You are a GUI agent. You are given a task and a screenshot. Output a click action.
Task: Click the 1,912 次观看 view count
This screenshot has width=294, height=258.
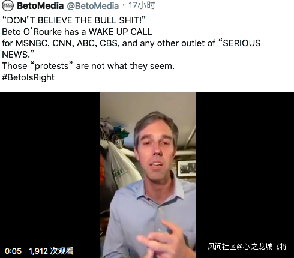point(51,251)
